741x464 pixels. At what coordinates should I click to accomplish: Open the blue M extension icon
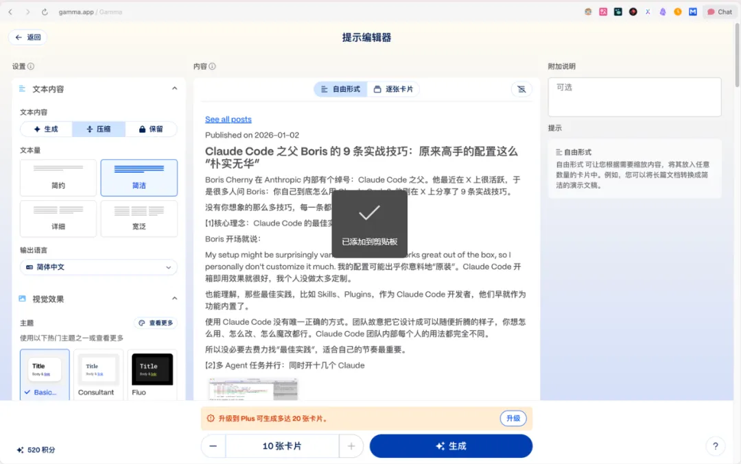coord(693,12)
